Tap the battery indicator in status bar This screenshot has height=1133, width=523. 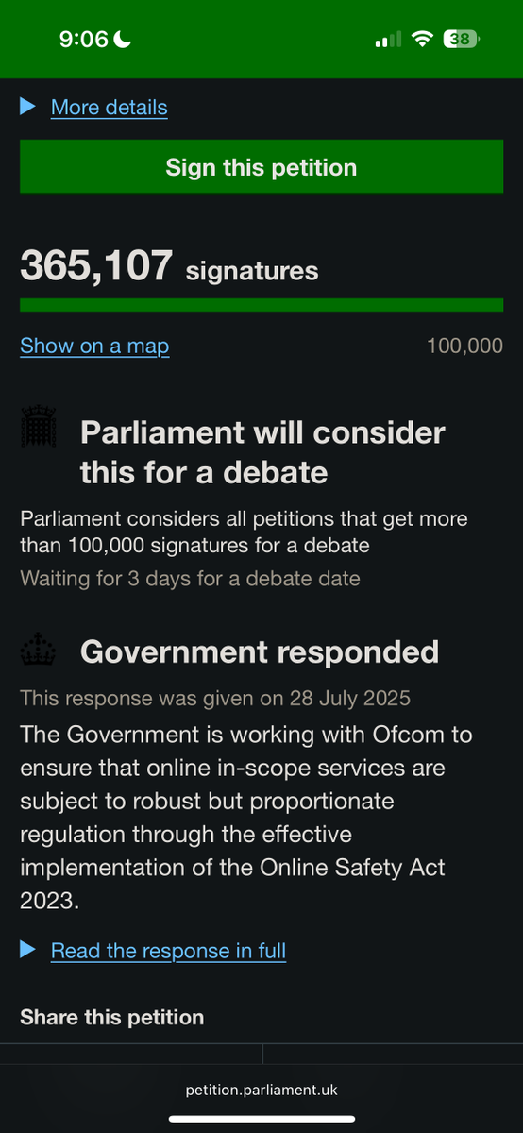(462, 39)
